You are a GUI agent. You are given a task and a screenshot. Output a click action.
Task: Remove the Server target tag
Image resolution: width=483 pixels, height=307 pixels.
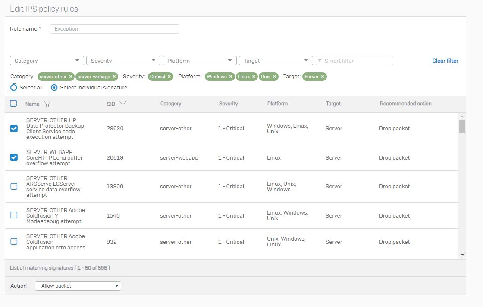coord(323,77)
